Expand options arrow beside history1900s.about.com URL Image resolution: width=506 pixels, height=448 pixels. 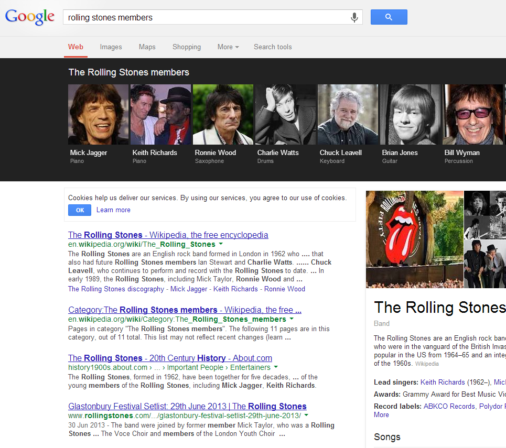point(276,367)
